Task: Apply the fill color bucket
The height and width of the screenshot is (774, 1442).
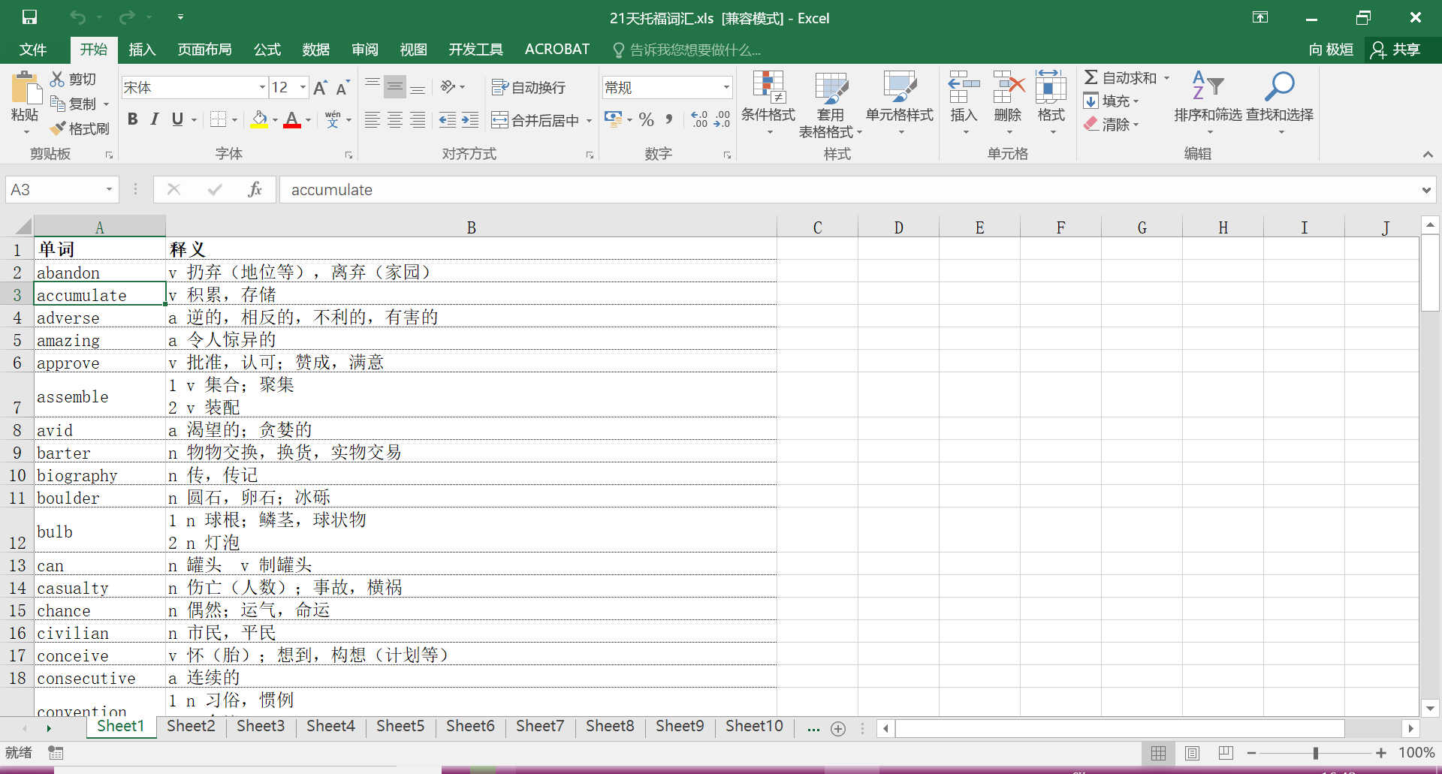Action: tap(260, 119)
